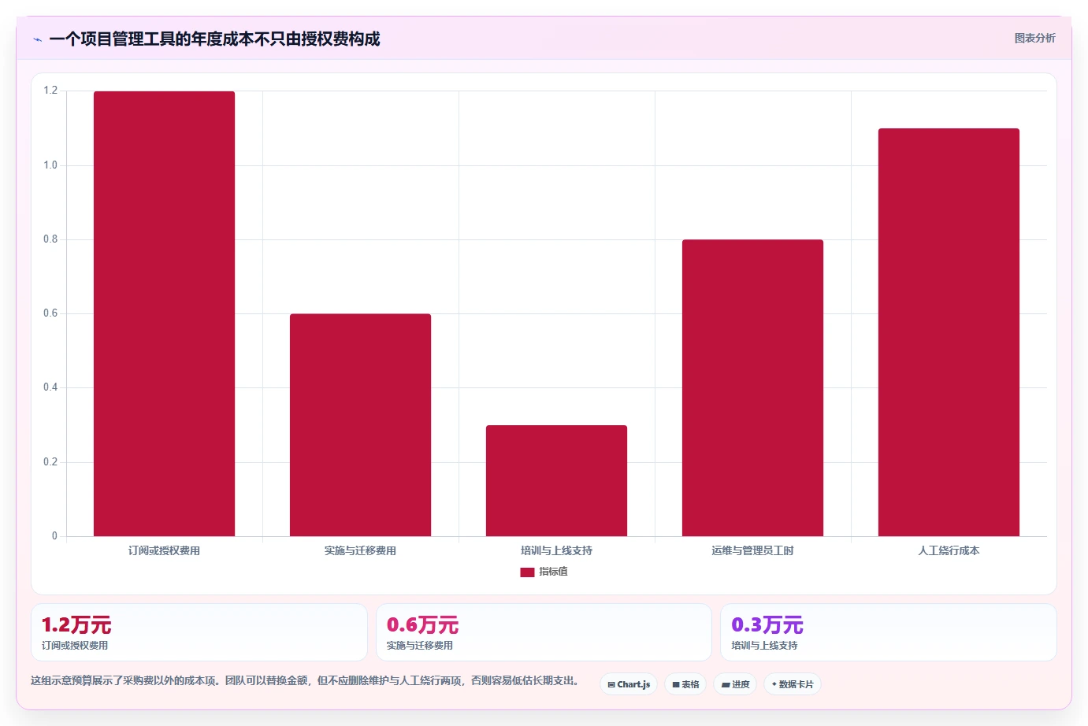Click the card caption 实施与迁移费用 under 0.6万元
This screenshot has height=726, width=1088.
(419, 646)
